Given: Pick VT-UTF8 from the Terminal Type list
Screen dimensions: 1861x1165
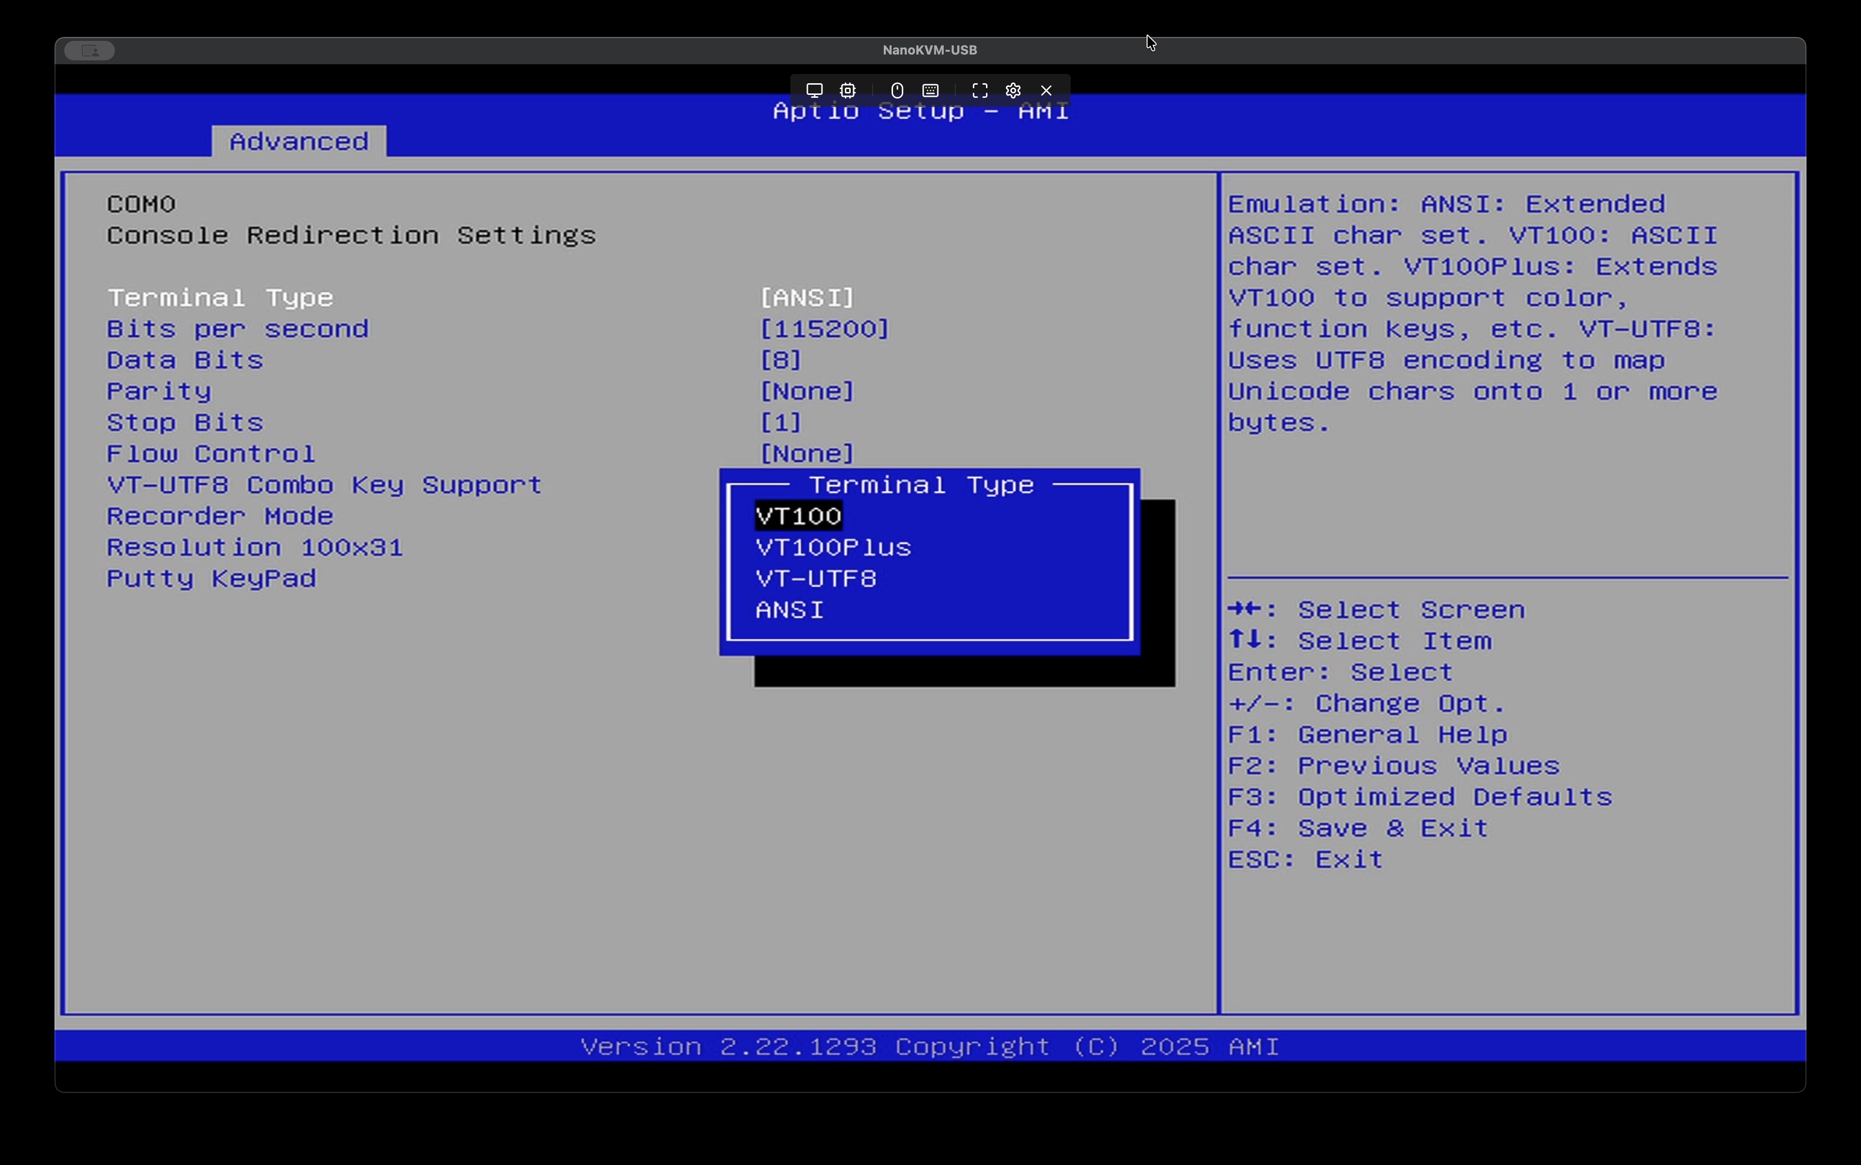Looking at the screenshot, I should click(816, 579).
